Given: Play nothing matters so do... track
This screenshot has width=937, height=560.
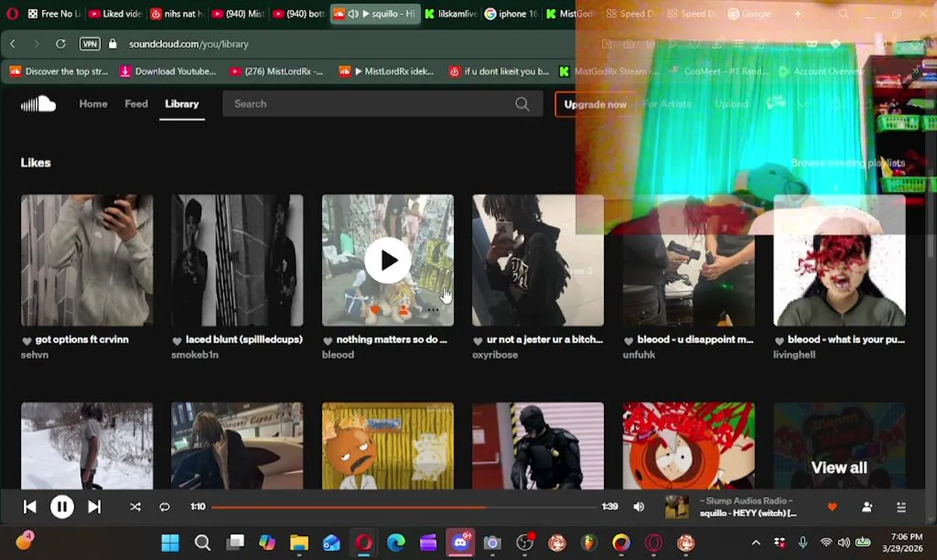Looking at the screenshot, I should tap(388, 261).
